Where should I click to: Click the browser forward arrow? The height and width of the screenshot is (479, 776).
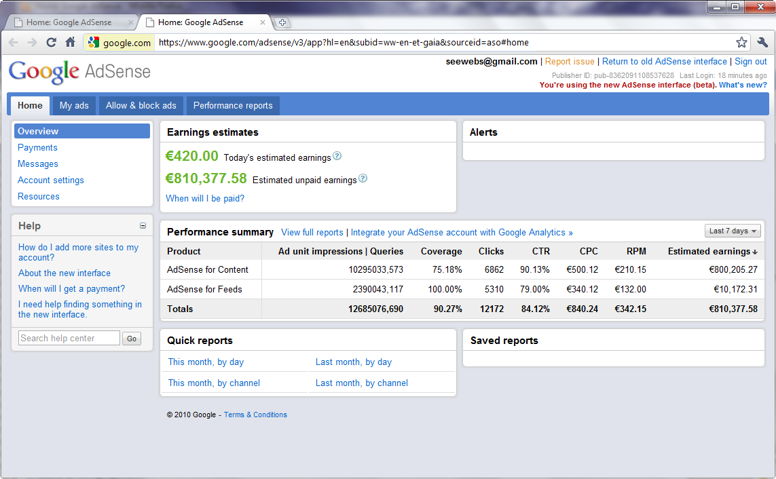click(x=32, y=43)
